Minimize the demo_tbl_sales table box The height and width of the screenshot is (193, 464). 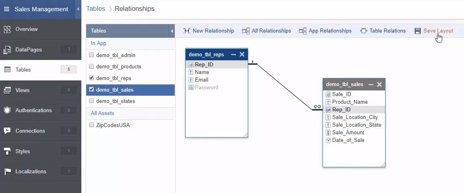[x=371, y=84]
